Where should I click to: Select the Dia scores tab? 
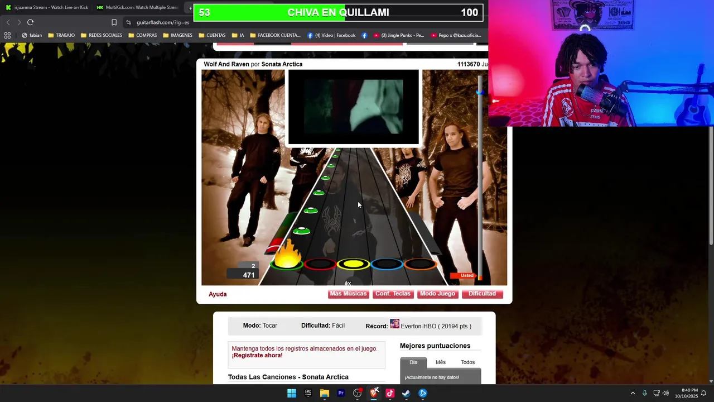[413, 362]
